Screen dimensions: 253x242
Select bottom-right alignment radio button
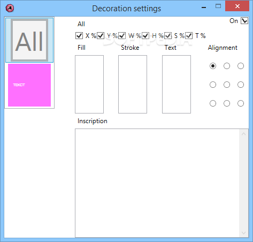point(241,103)
